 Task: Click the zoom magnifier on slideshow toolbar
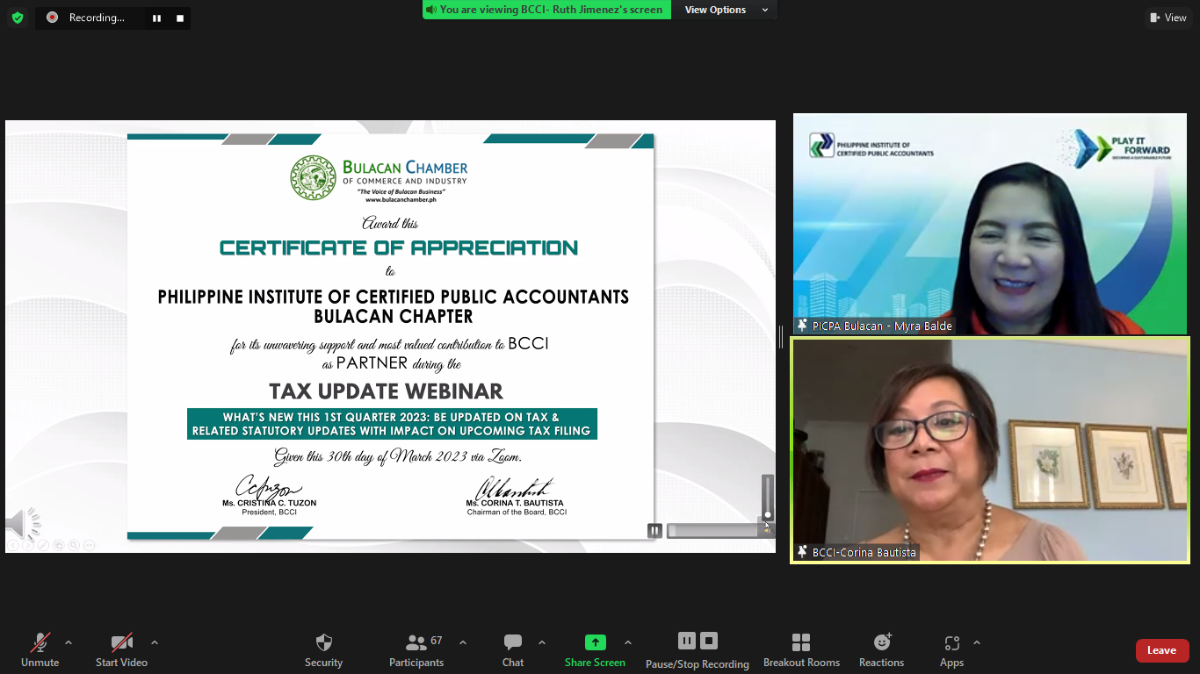point(74,545)
